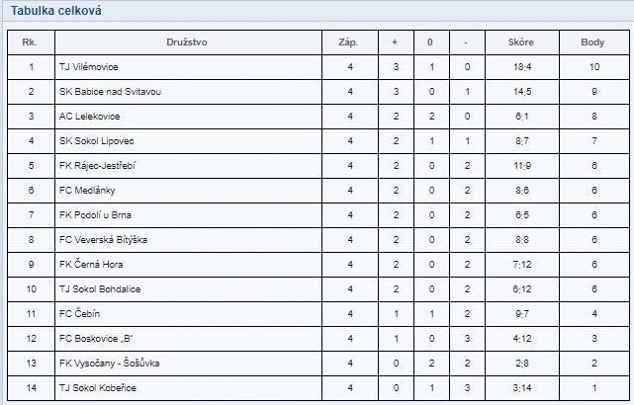Image resolution: width=634 pixels, height=405 pixels.
Task: Click FK Černá Hora team name
Action: (x=91, y=264)
